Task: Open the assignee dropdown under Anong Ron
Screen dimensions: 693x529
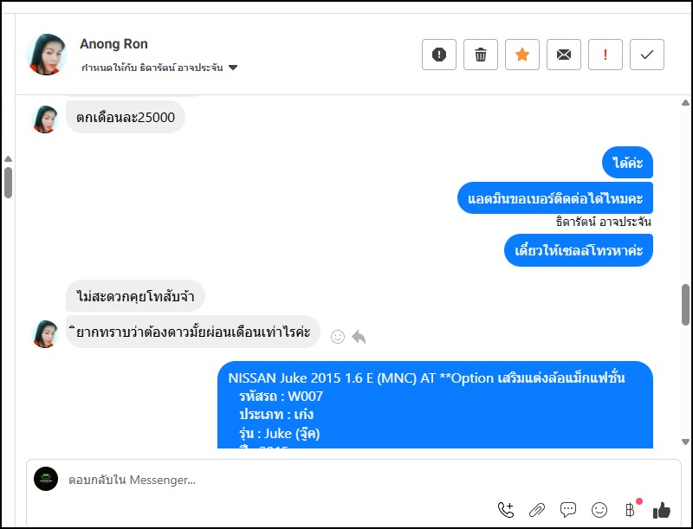Action: (233, 68)
